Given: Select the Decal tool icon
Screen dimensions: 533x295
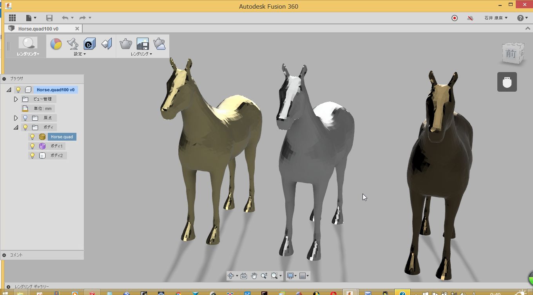Looking at the screenshot, I should click(x=90, y=44).
